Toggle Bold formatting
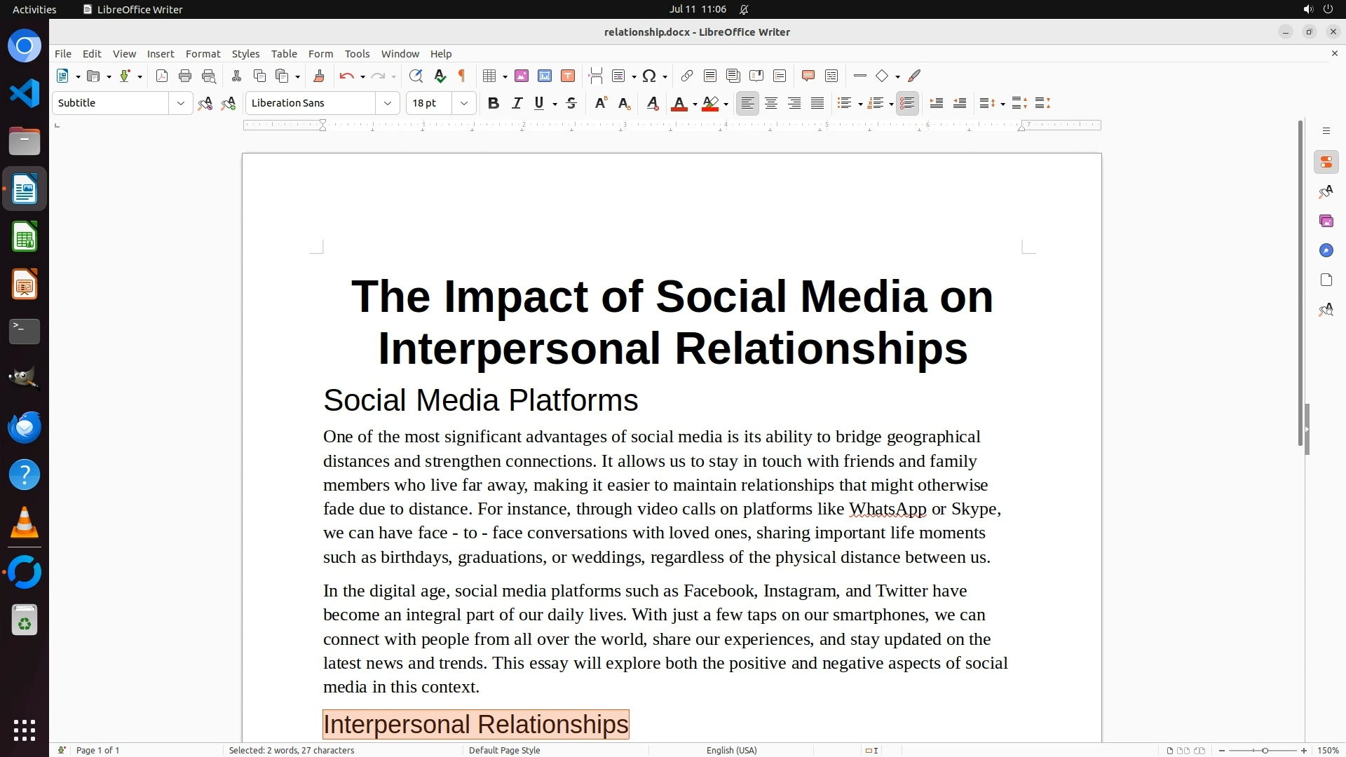This screenshot has height=757, width=1346. pyautogui.click(x=494, y=103)
